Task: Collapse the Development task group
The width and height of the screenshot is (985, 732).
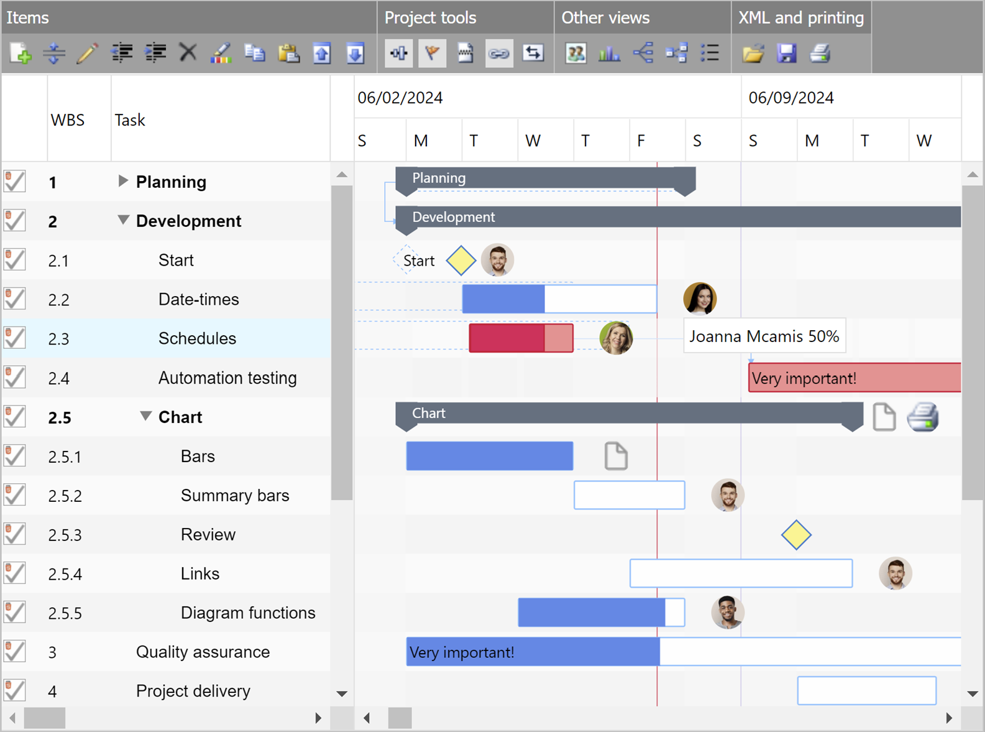Action: (123, 220)
